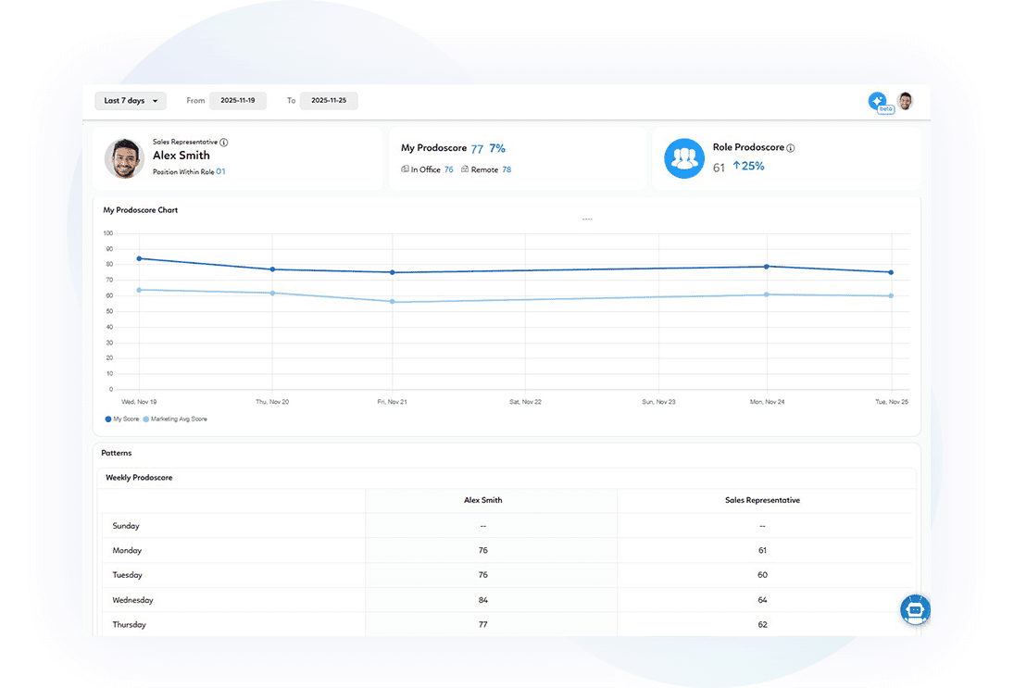Image resolution: width=1014 pixels, height=688 pixels.
Task: Click the user profile avatar in the header
Action: [x=905, y=101]
